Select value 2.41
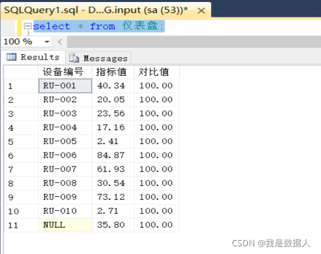 coord(113,141)
